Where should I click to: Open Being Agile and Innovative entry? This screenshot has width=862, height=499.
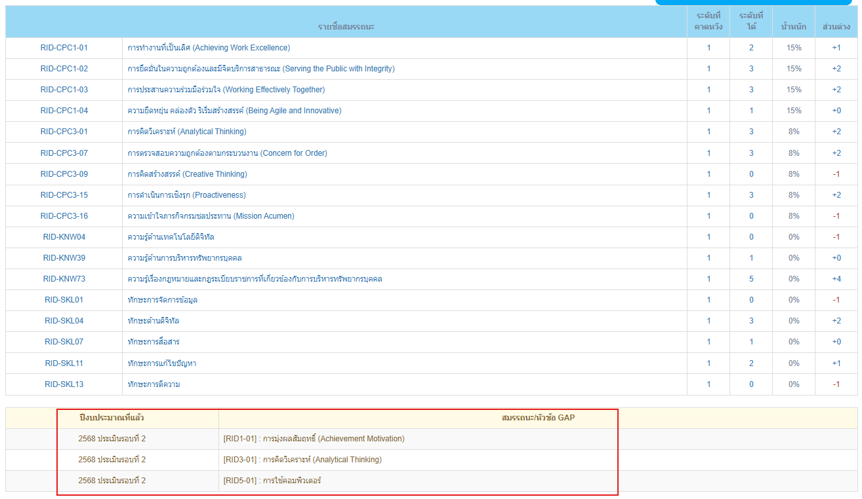(234, 111)
